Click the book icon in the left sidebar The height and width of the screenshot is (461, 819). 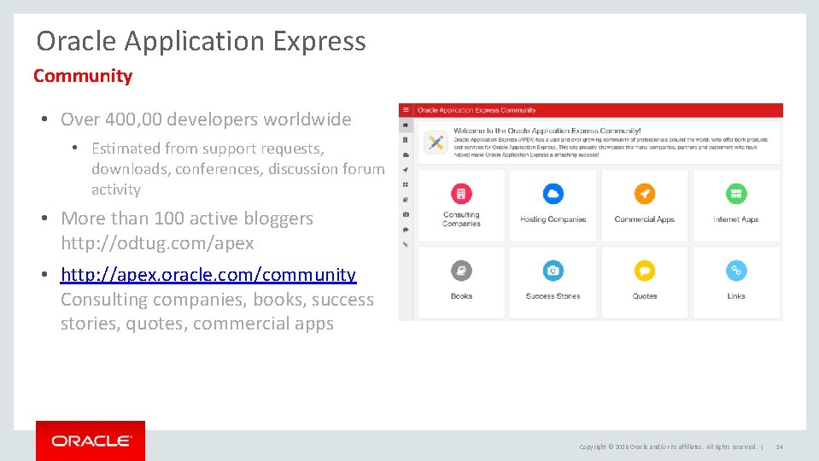(406, 200)
